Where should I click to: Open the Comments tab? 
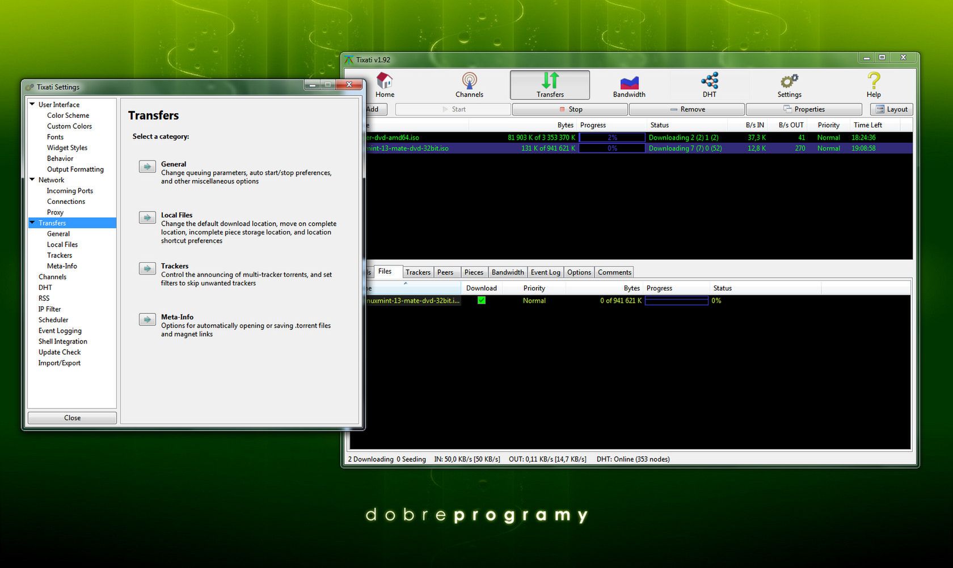614,272
